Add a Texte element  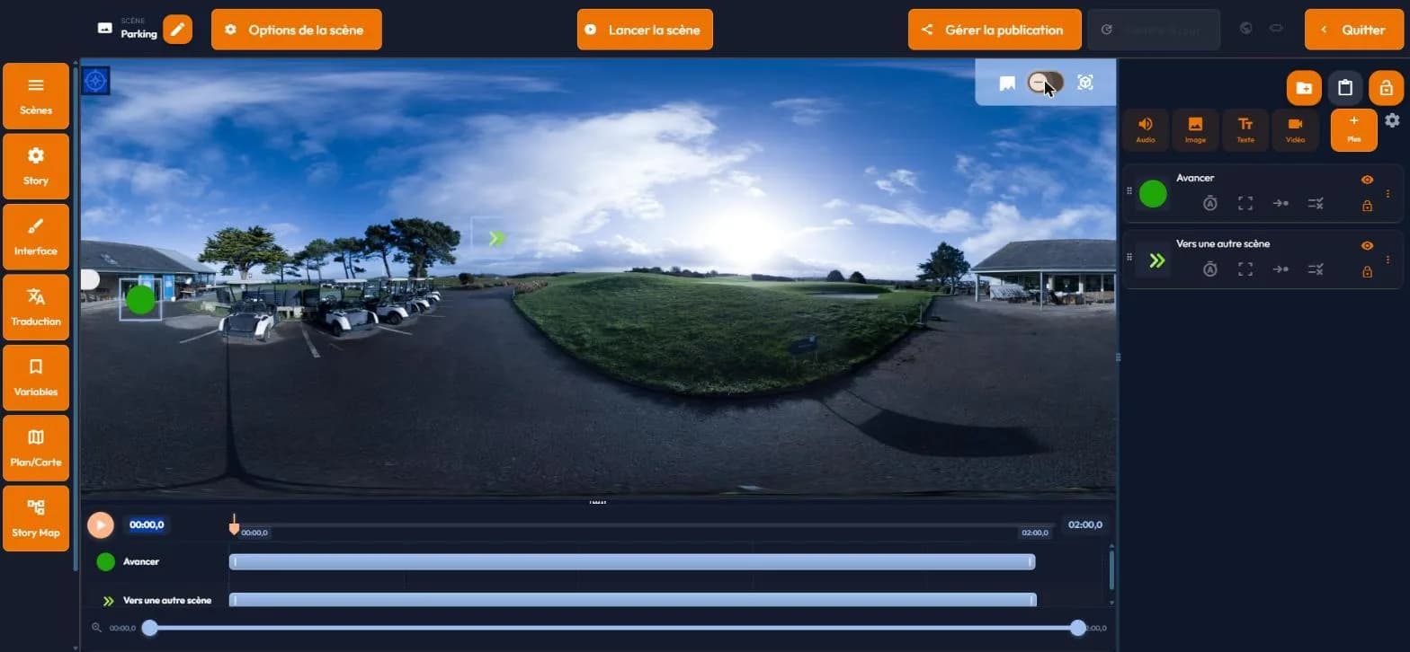click(x=1245, y=129)
